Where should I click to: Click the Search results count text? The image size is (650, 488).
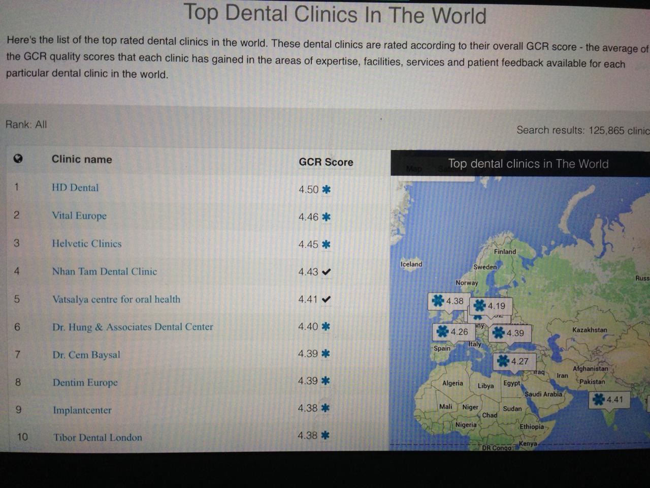(x=583, y=130)
